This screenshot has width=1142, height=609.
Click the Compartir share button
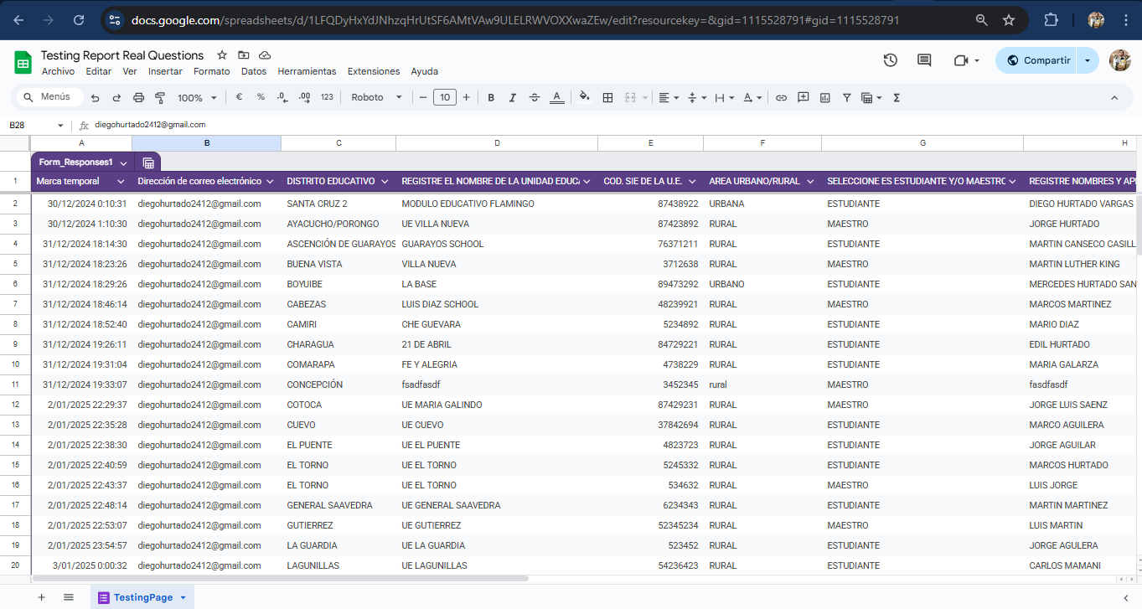click(x=1037, y=60)
